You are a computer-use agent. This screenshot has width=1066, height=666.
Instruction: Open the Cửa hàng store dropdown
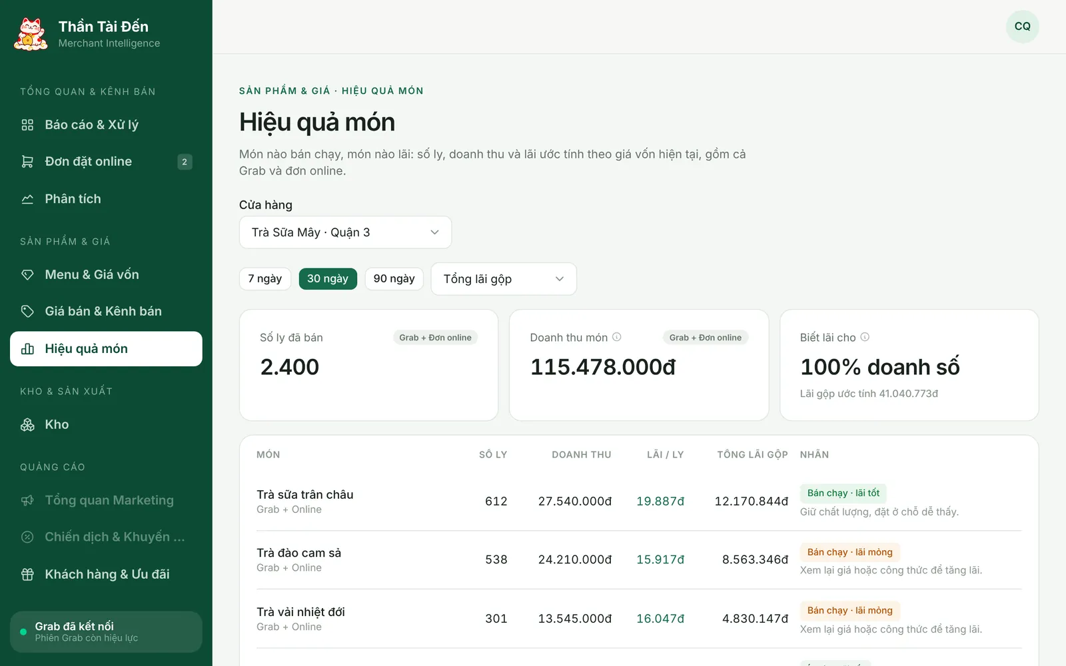pyautogui.click(x=345, y=232)
